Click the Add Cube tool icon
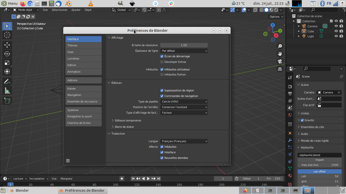Viewport: 346px width, 194px height. pyautogui.click(x=7, y=101)
